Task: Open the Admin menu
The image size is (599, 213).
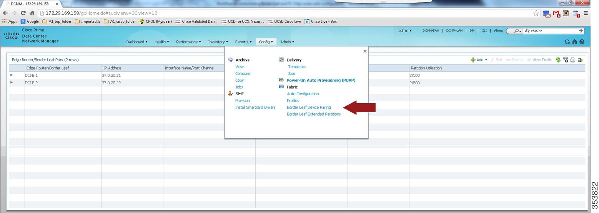Action: tap(287, 42)
